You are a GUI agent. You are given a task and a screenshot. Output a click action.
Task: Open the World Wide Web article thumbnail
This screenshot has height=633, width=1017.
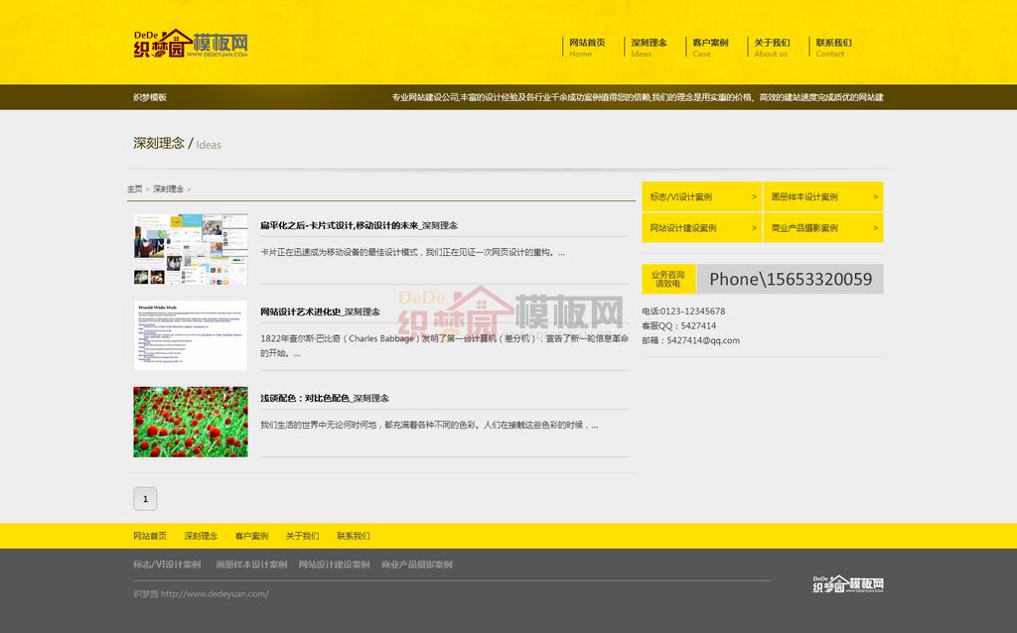[191, 335]
